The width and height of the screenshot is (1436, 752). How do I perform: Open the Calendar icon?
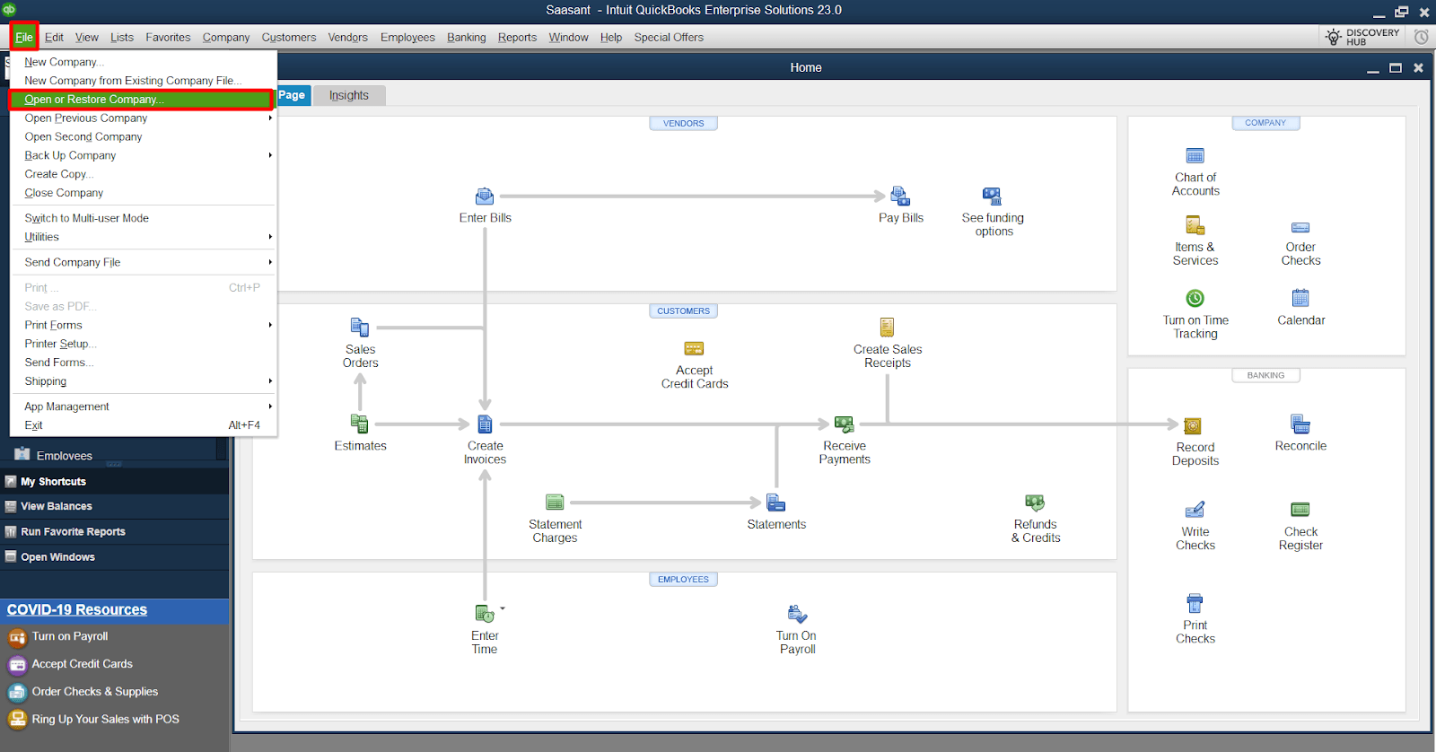(1300, 298)
